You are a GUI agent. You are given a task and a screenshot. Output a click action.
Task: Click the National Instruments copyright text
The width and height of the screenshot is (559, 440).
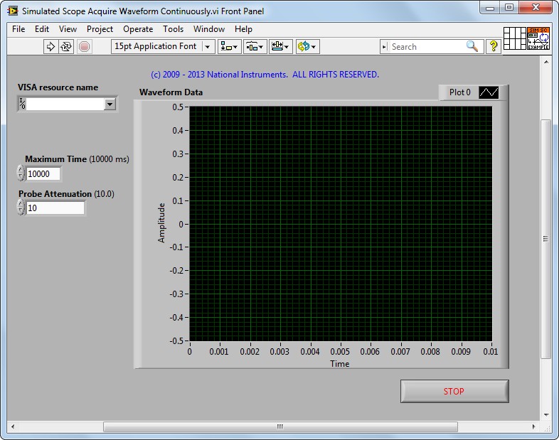265,75
